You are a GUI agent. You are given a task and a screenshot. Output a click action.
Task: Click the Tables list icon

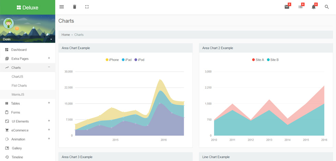[7, 103]
